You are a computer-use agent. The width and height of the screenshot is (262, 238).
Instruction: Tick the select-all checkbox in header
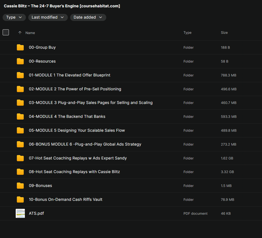pyautogui.click(x=6, y=32)
